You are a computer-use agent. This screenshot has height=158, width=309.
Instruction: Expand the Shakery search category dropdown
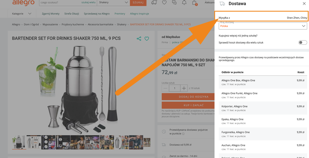[x=113, y=2]
